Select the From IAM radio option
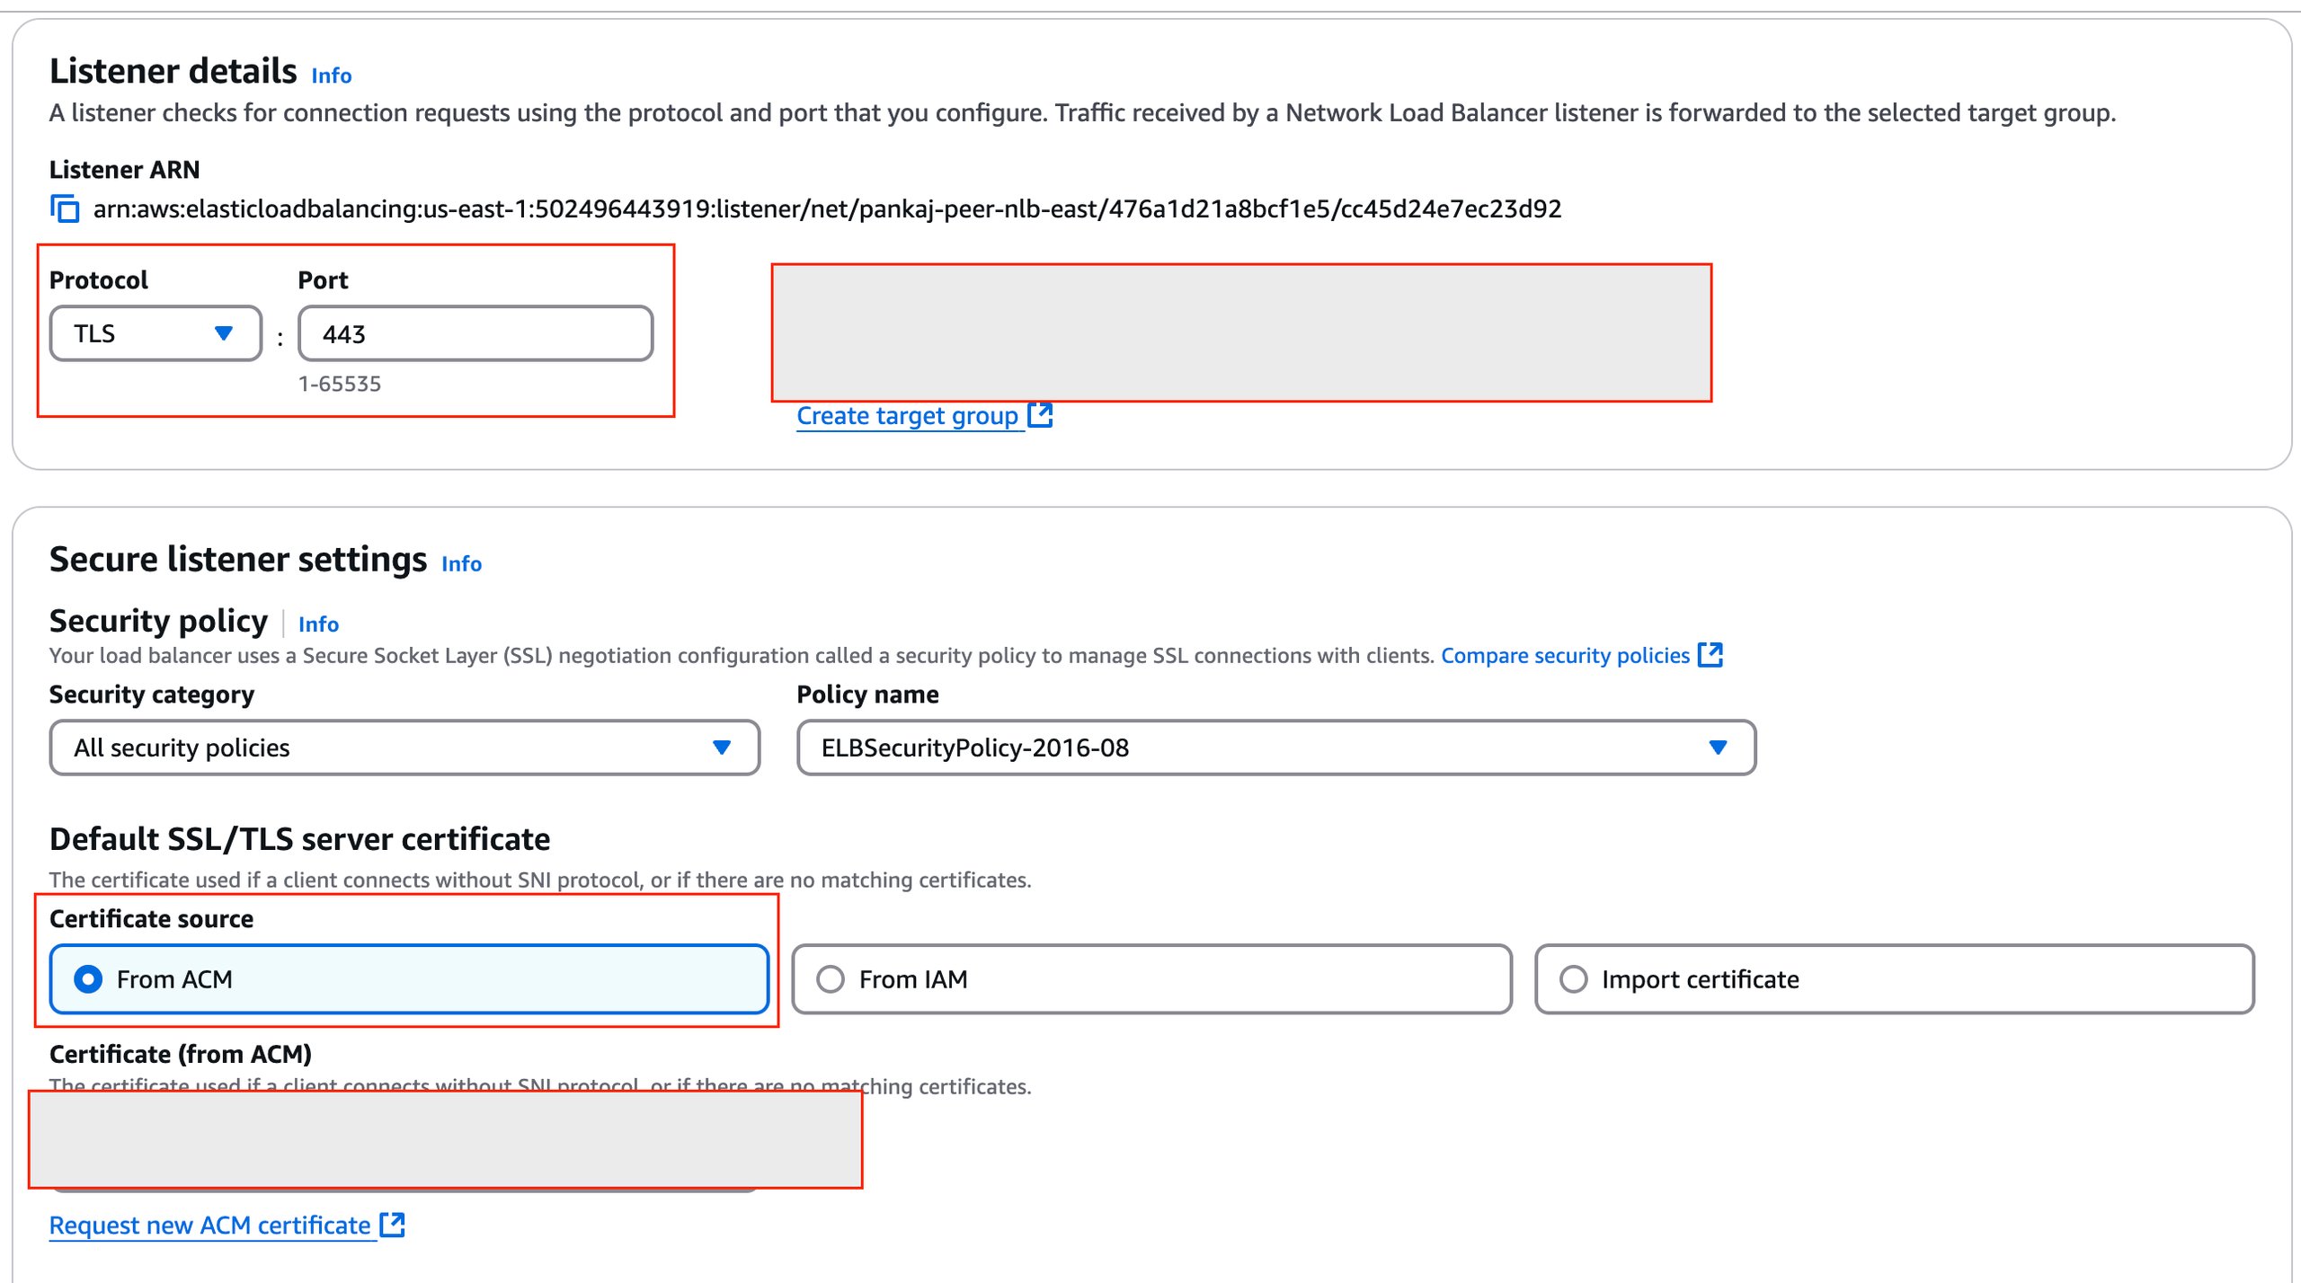2301x1283 pixels. click(831, 978)
